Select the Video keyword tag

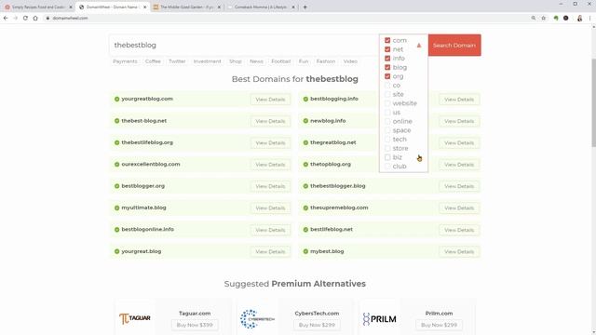350,61
